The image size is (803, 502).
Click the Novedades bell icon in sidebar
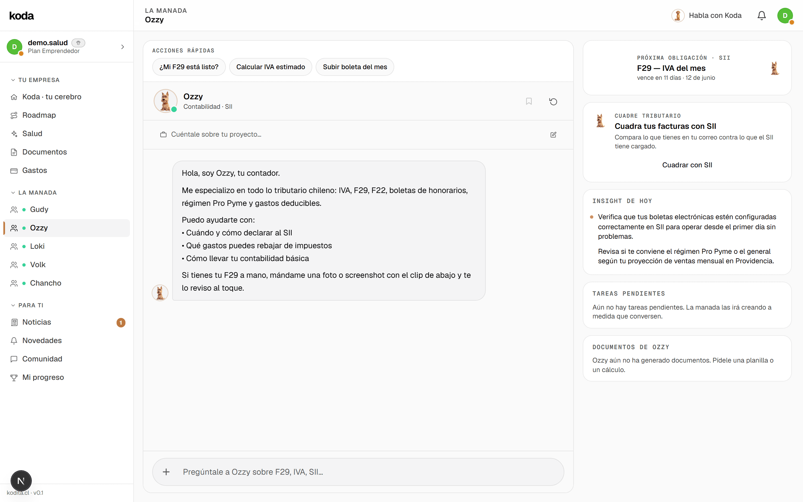pos(14,341)
